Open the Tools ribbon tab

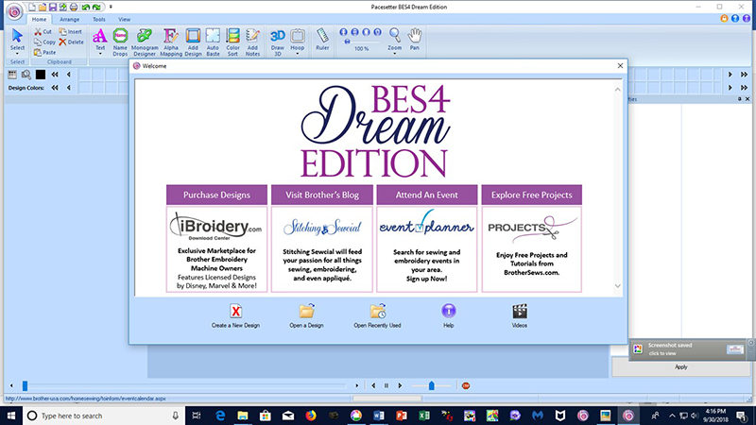click(x=98, y=19)
